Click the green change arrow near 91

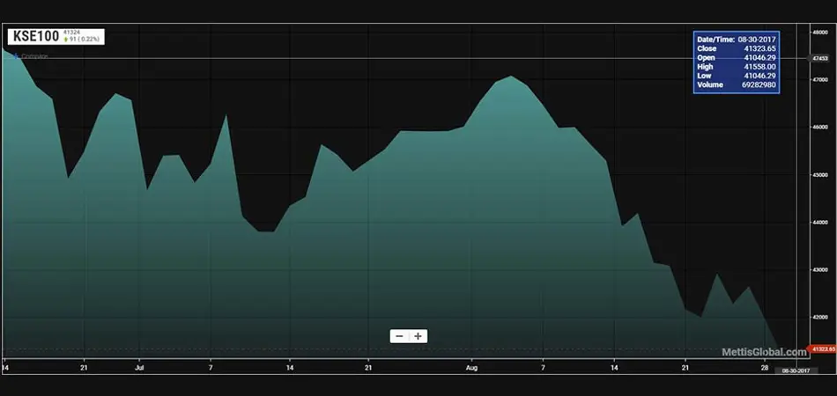point(65,40)
